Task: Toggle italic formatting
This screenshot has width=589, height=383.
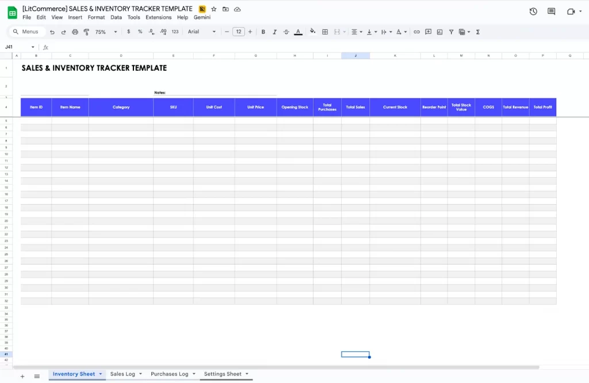Action: pyautogui.click(x=274, y=32)
